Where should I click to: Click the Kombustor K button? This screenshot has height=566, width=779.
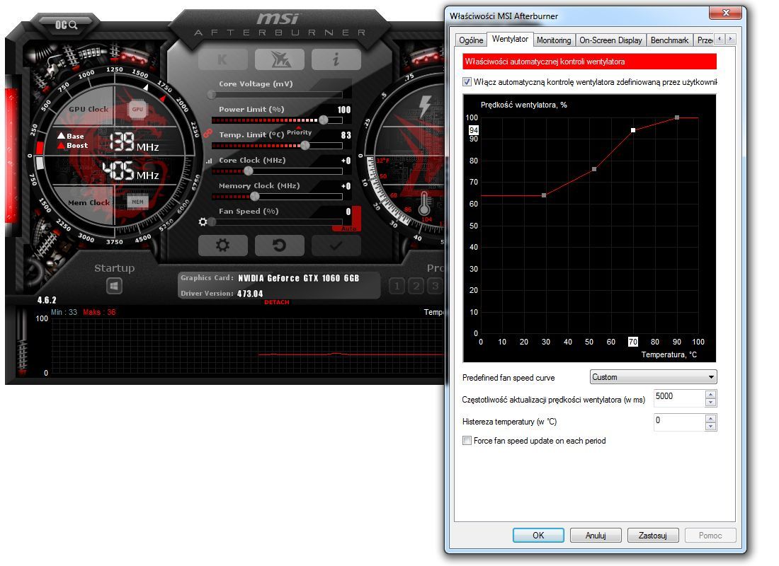tap(222, 60)
